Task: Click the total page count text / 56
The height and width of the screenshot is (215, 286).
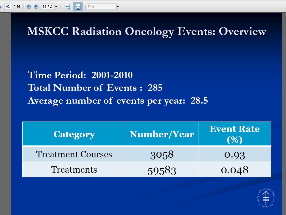Action: [x=17, y=7]
